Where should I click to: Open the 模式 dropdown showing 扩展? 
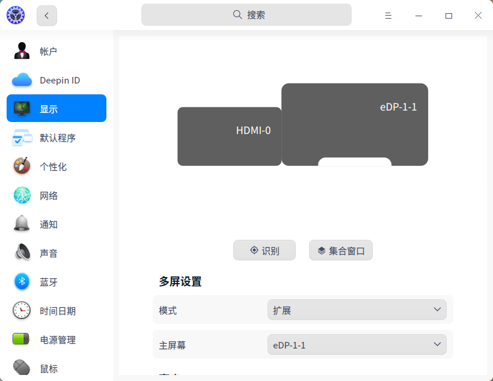click(x=357, y=309)
